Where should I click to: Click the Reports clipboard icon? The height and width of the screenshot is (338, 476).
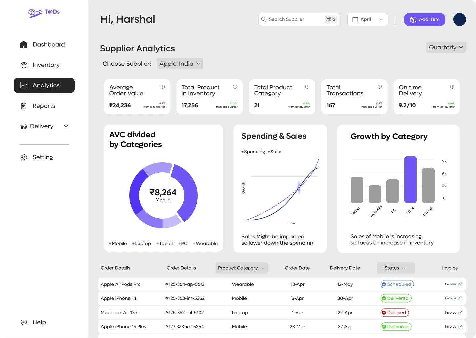tap(24, 106)
